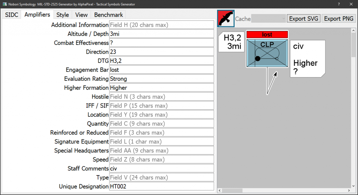Click the red 'lost' engagement bar
The image size is (358, 195).
(x=267, y=34)
